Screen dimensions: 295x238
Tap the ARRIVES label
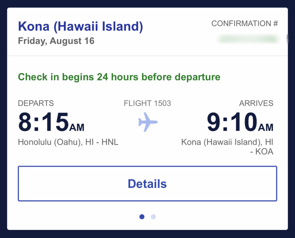click(256, 103)
